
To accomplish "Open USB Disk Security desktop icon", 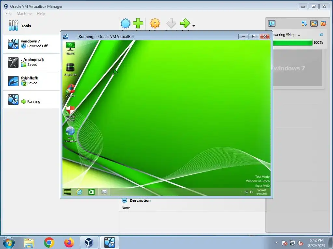I will [x=70, y=113].
